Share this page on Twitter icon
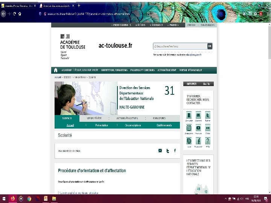 pyautogui.click(x=167, y=151)
